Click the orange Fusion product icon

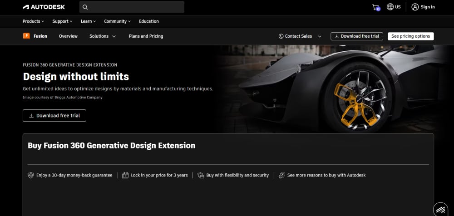coord(26,36)
